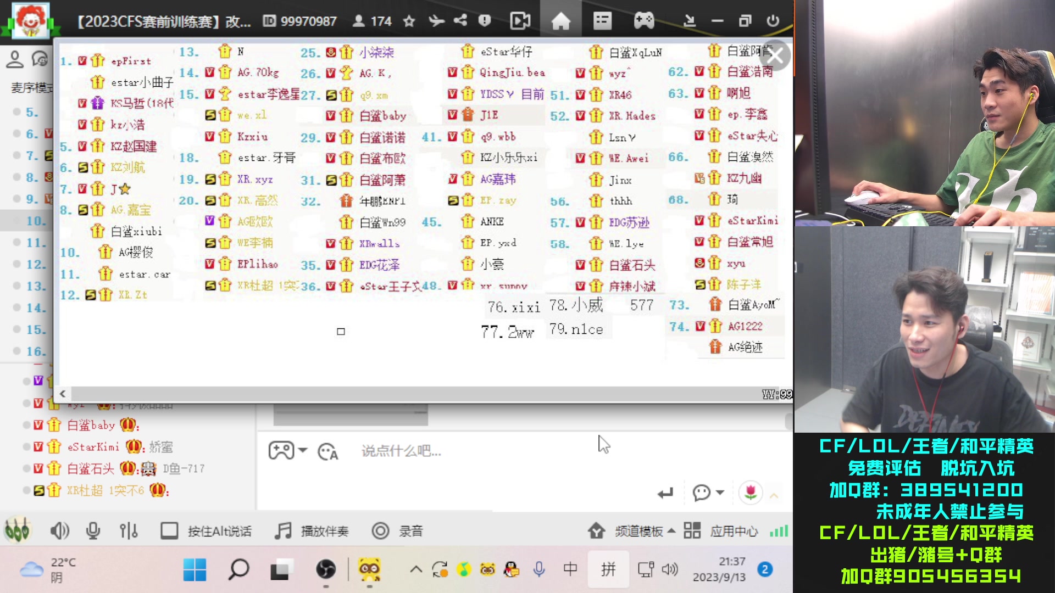Start recording with the 录音 icon
Screen dimensions: 1055x593
click(x=380, y=530)
